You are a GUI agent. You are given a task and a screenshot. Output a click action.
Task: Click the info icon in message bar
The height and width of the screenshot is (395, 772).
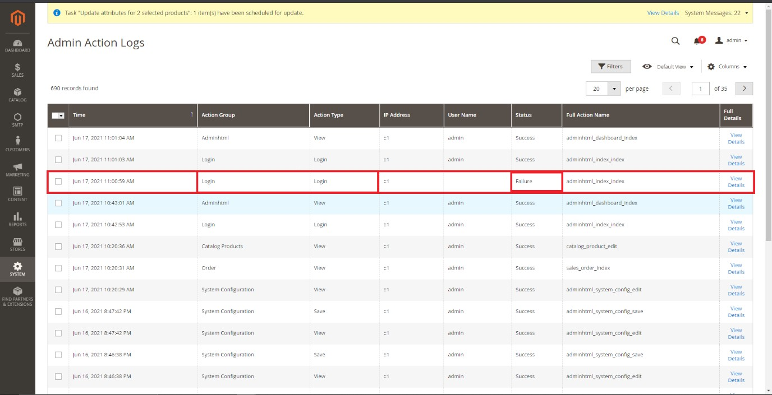click(x=57, y=12)
